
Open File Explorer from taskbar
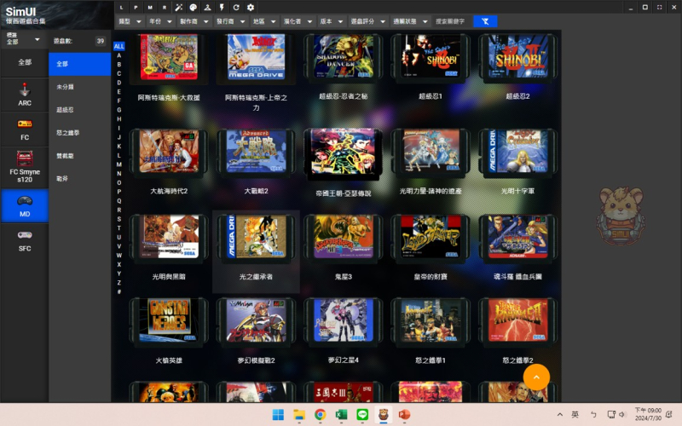pos(299,415)
